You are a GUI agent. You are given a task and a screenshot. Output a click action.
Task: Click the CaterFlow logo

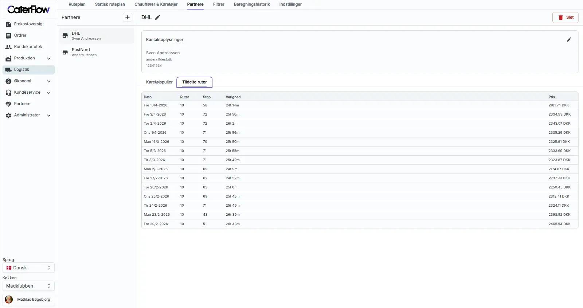point(28,9)
